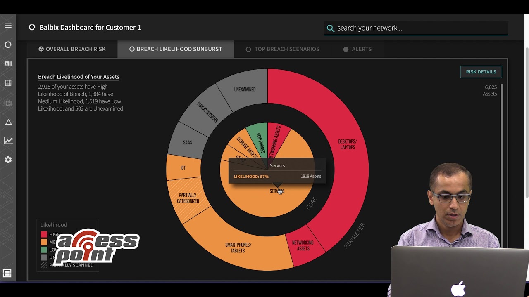Screen dimensions: 529x297
Task: Click the circular dashboard icon in the sidebar
Action: tap(8, 45)
